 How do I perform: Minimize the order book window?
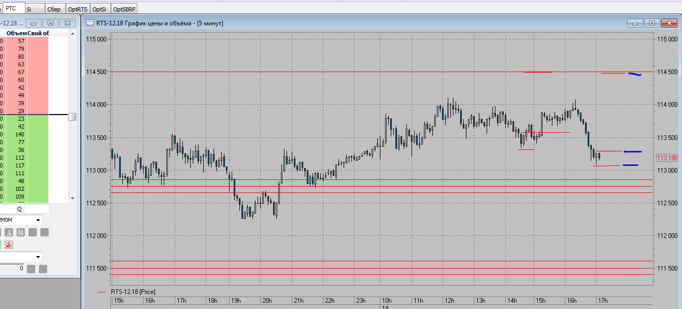[x=34, y=23]
